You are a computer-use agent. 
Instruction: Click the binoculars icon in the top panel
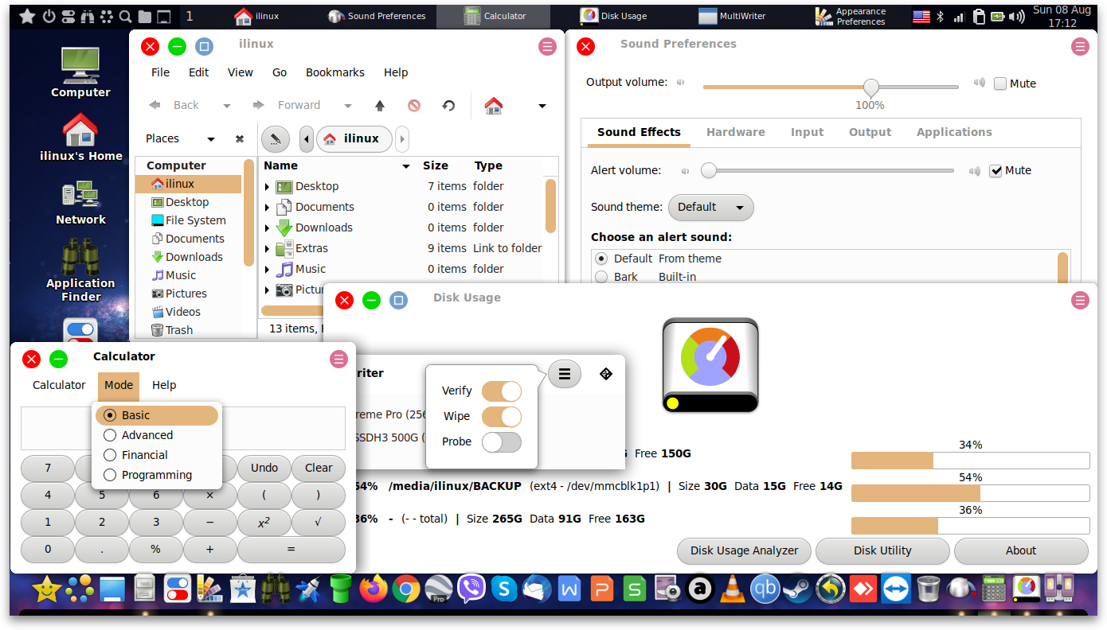point(87,16)
